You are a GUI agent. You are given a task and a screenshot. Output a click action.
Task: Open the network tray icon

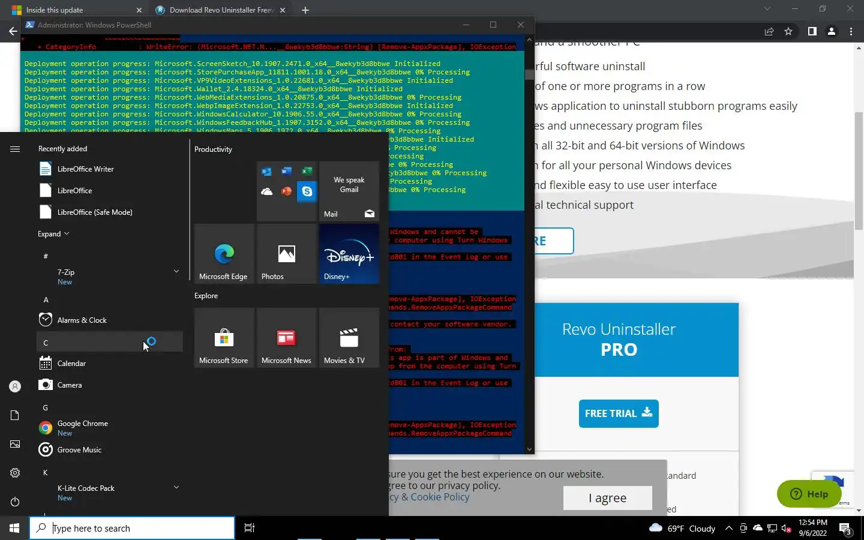772,528
